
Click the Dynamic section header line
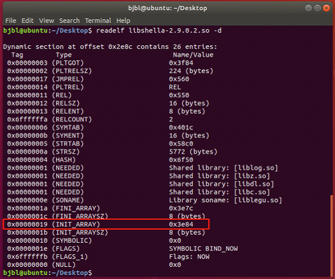click(x=110, y=46)
